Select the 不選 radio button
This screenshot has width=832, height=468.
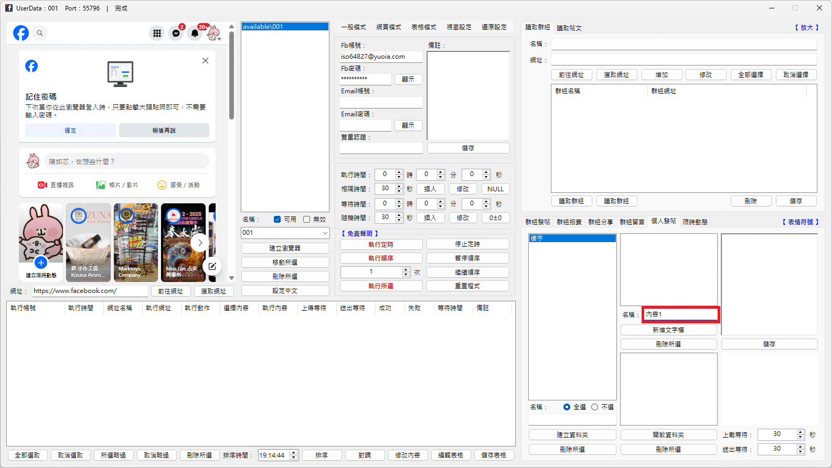594,407
